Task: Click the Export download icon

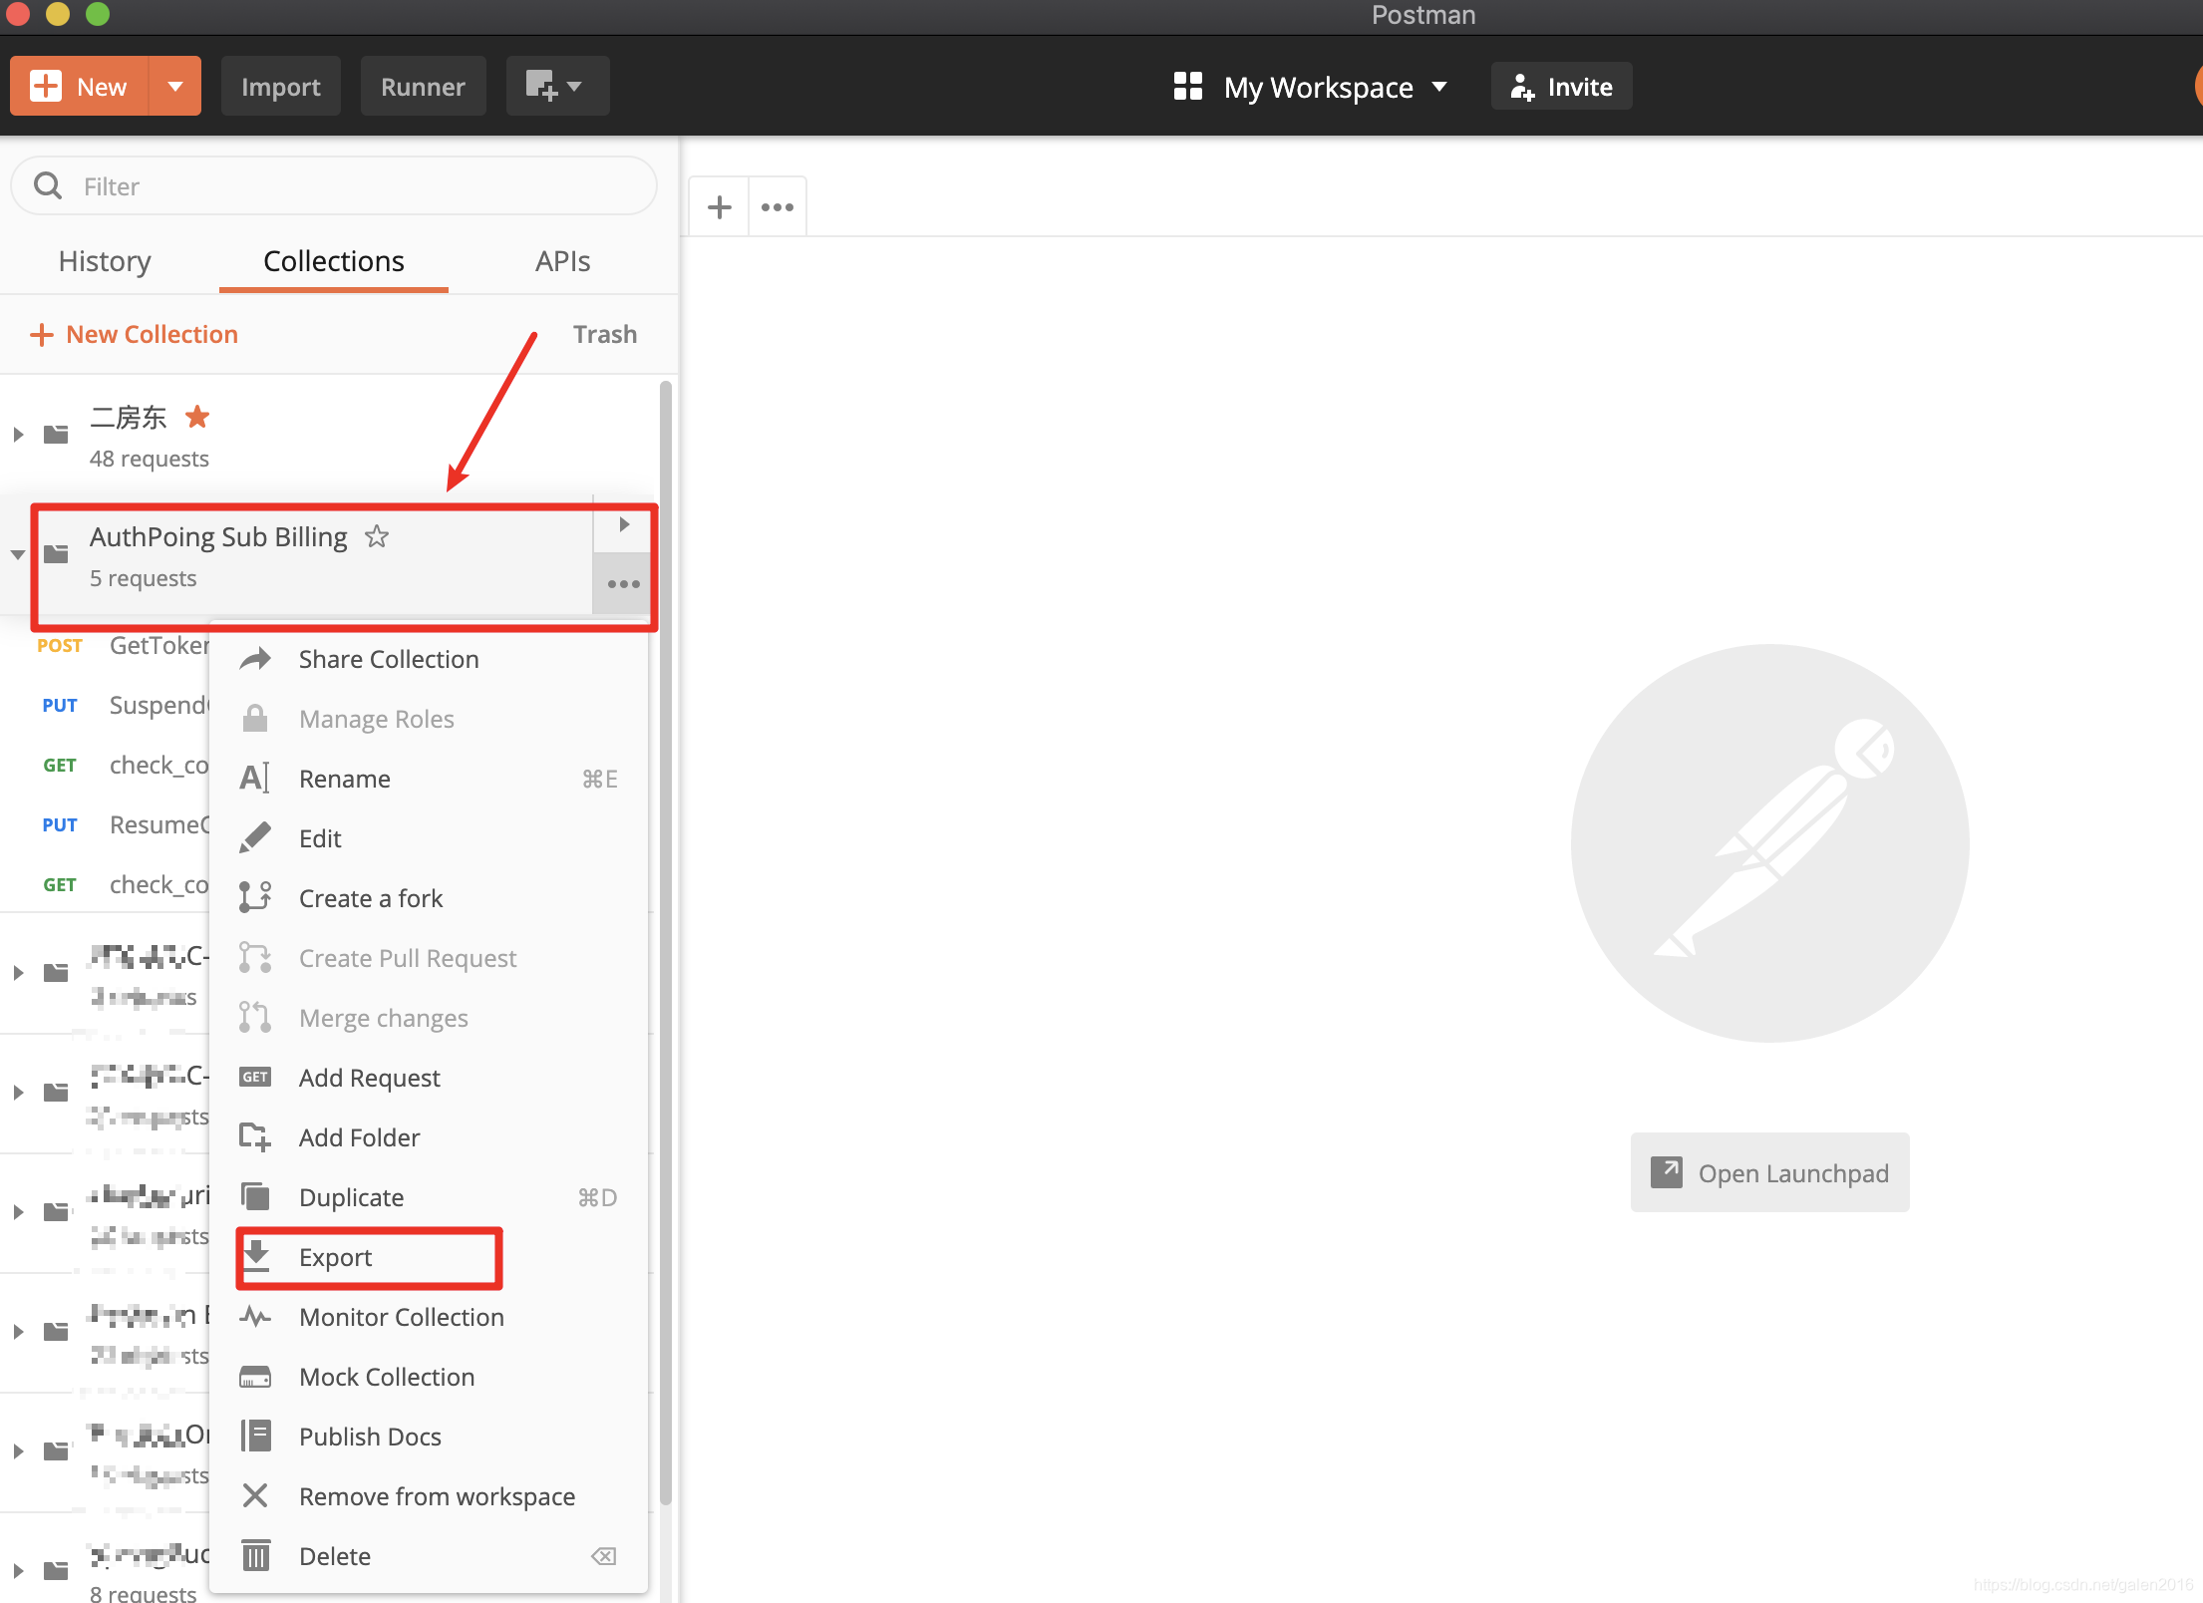Action: pos(256,1256)
